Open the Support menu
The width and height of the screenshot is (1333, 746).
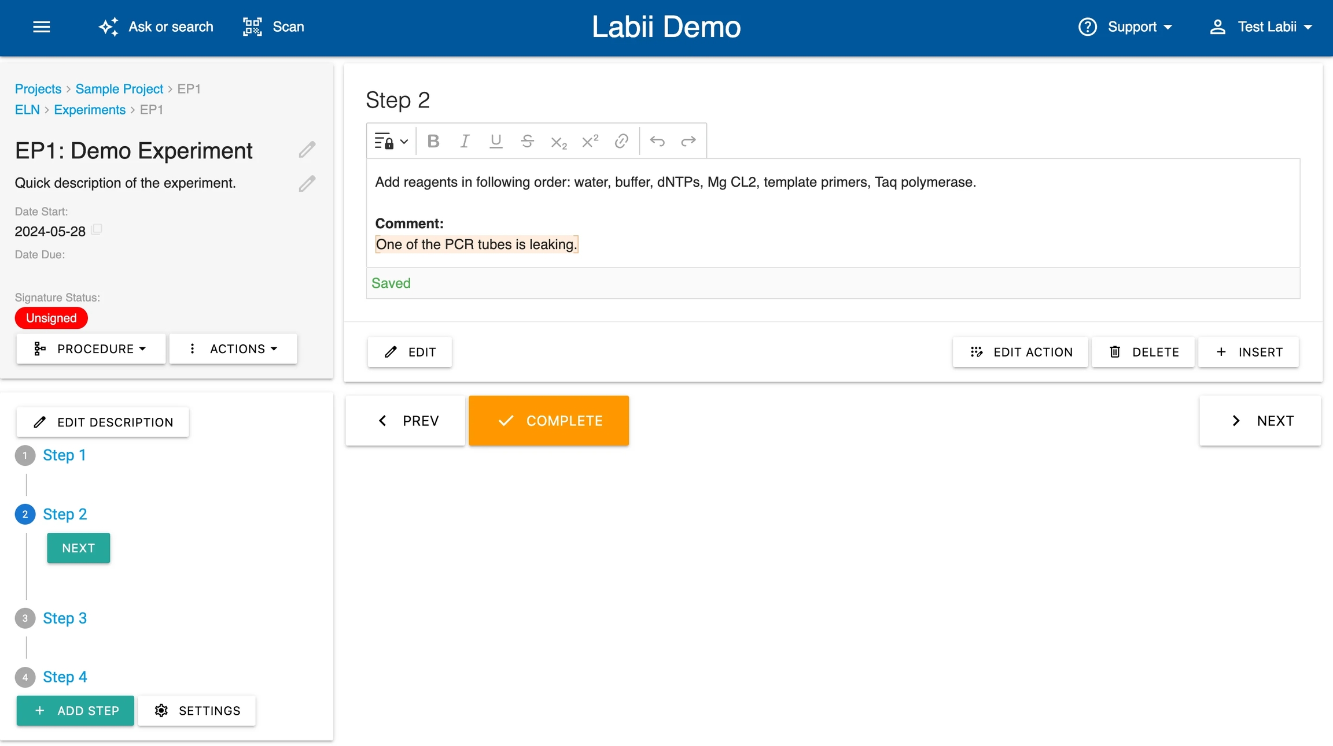click(1126, 27)
